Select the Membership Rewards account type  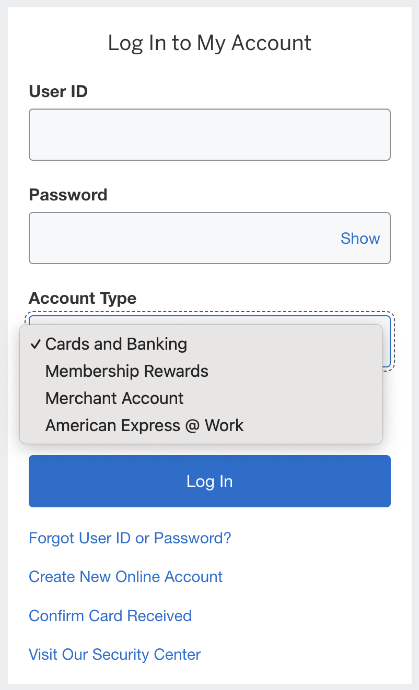127,371
